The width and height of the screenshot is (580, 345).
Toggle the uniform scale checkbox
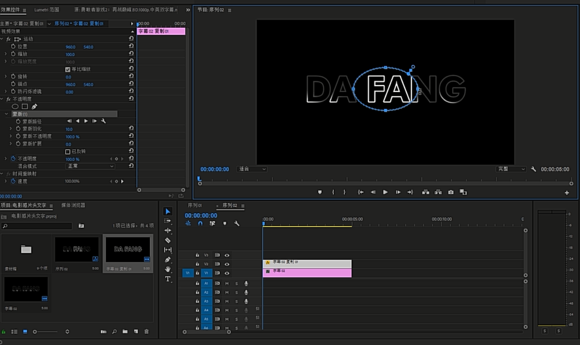68,69
